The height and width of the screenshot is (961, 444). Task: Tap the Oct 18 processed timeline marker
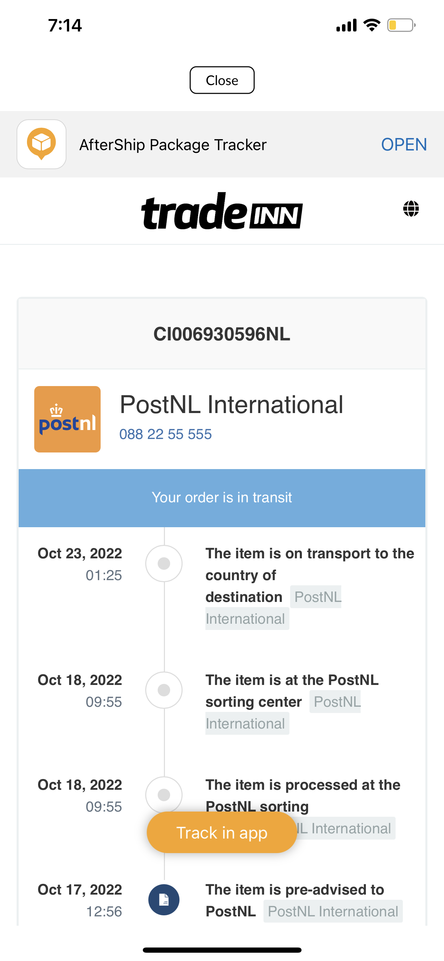click(164, 795)
